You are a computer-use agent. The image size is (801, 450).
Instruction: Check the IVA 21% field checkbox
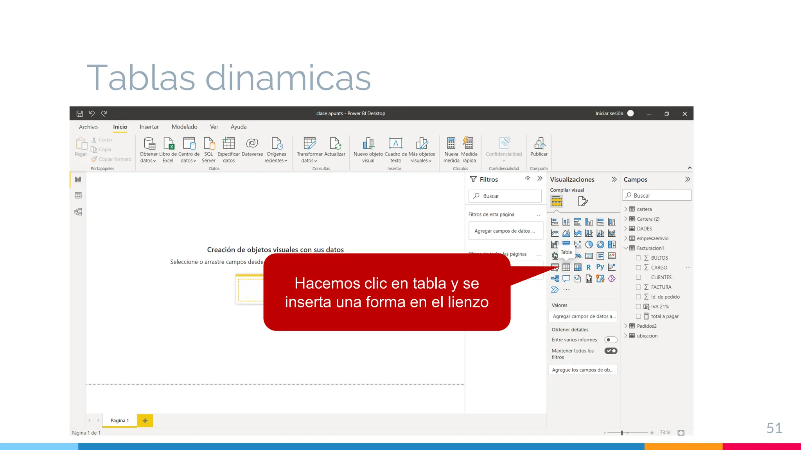click(638, 307)
